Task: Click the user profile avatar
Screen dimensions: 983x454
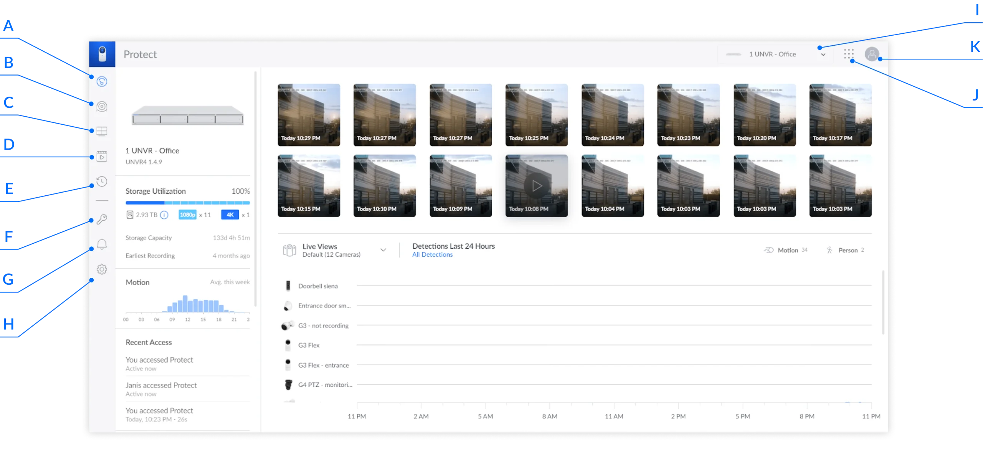Action: click(872, 54)
